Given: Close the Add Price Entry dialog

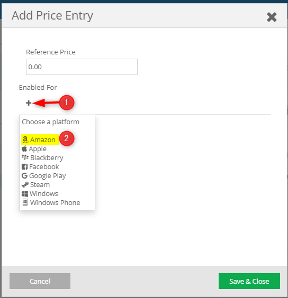Looking at the screenshot, I should [272, 17].
